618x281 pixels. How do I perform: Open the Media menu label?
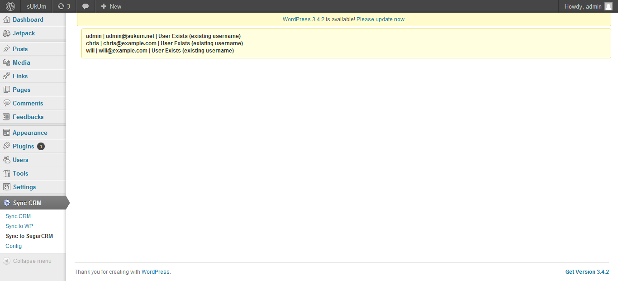(x=21, y=62)
